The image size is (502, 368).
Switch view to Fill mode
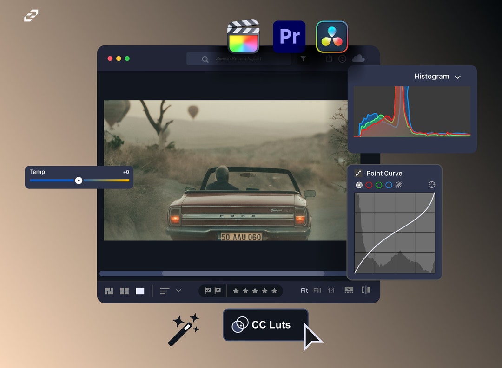point(317,291)
